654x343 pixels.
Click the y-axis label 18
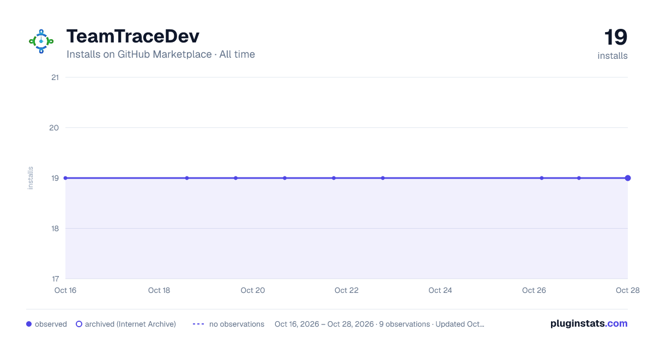[x=55, y=229]
